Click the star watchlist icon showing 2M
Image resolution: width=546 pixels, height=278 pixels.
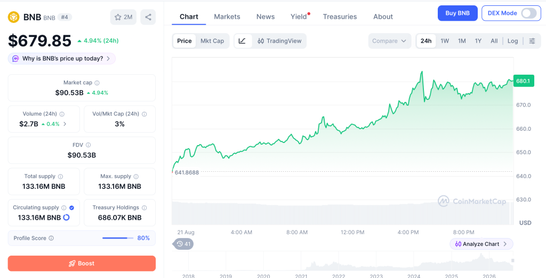click(x=123, y=17)
